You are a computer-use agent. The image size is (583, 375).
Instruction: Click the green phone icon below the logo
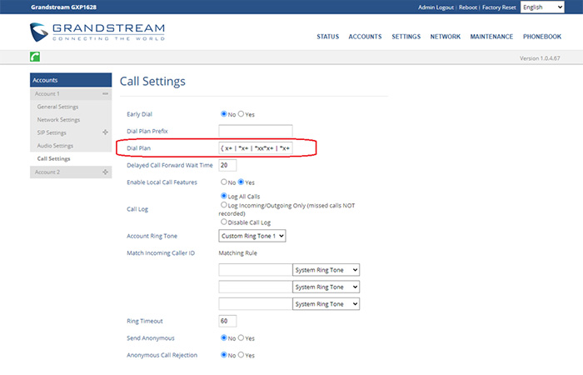(x=37, y=57)
